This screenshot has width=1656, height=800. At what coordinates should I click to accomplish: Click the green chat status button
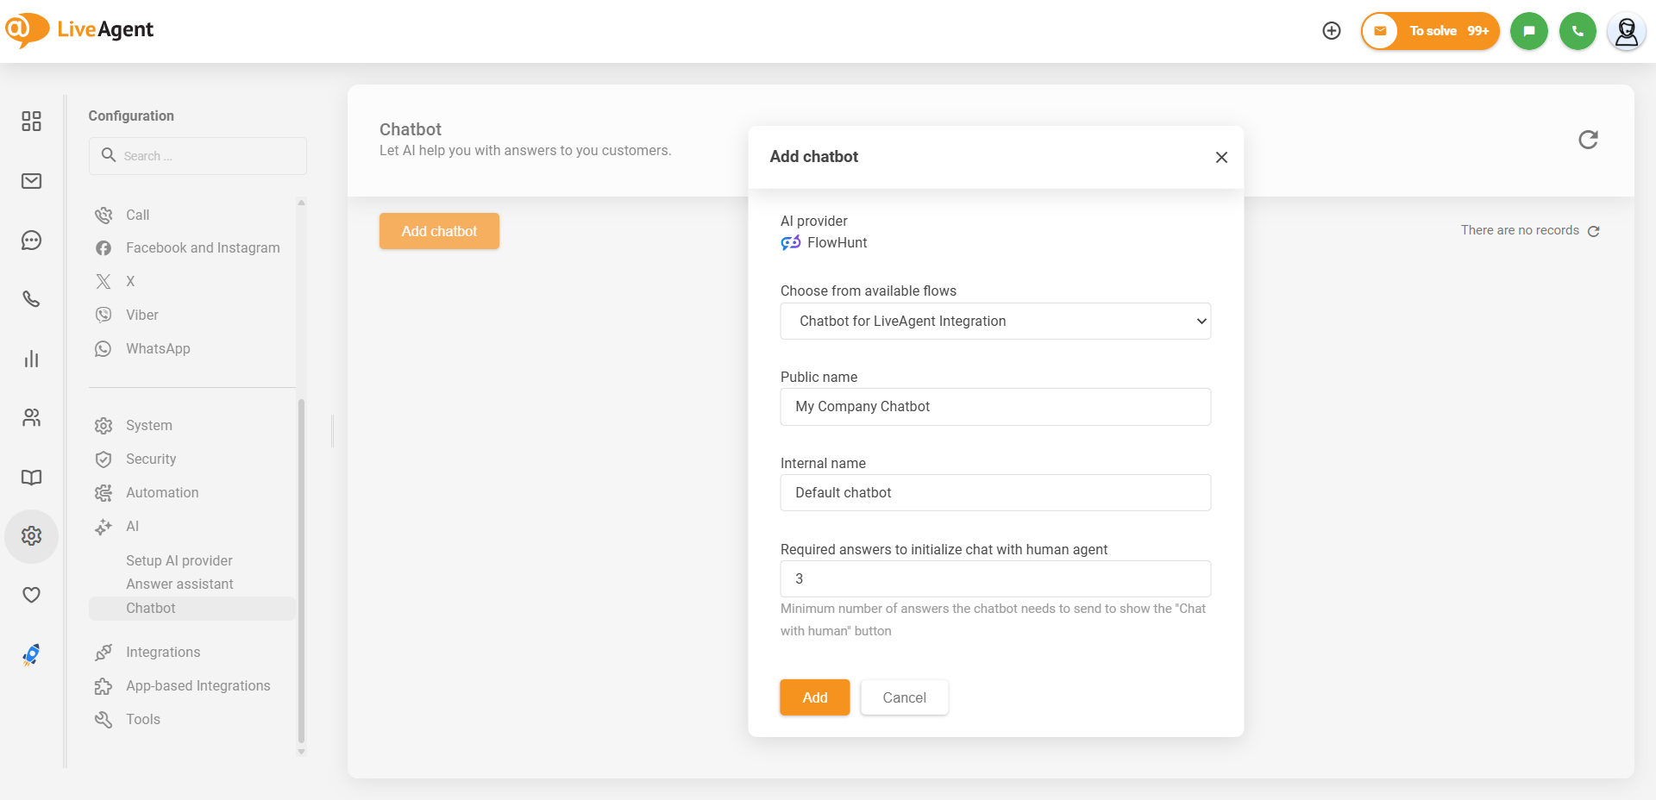coord(1528,31)
